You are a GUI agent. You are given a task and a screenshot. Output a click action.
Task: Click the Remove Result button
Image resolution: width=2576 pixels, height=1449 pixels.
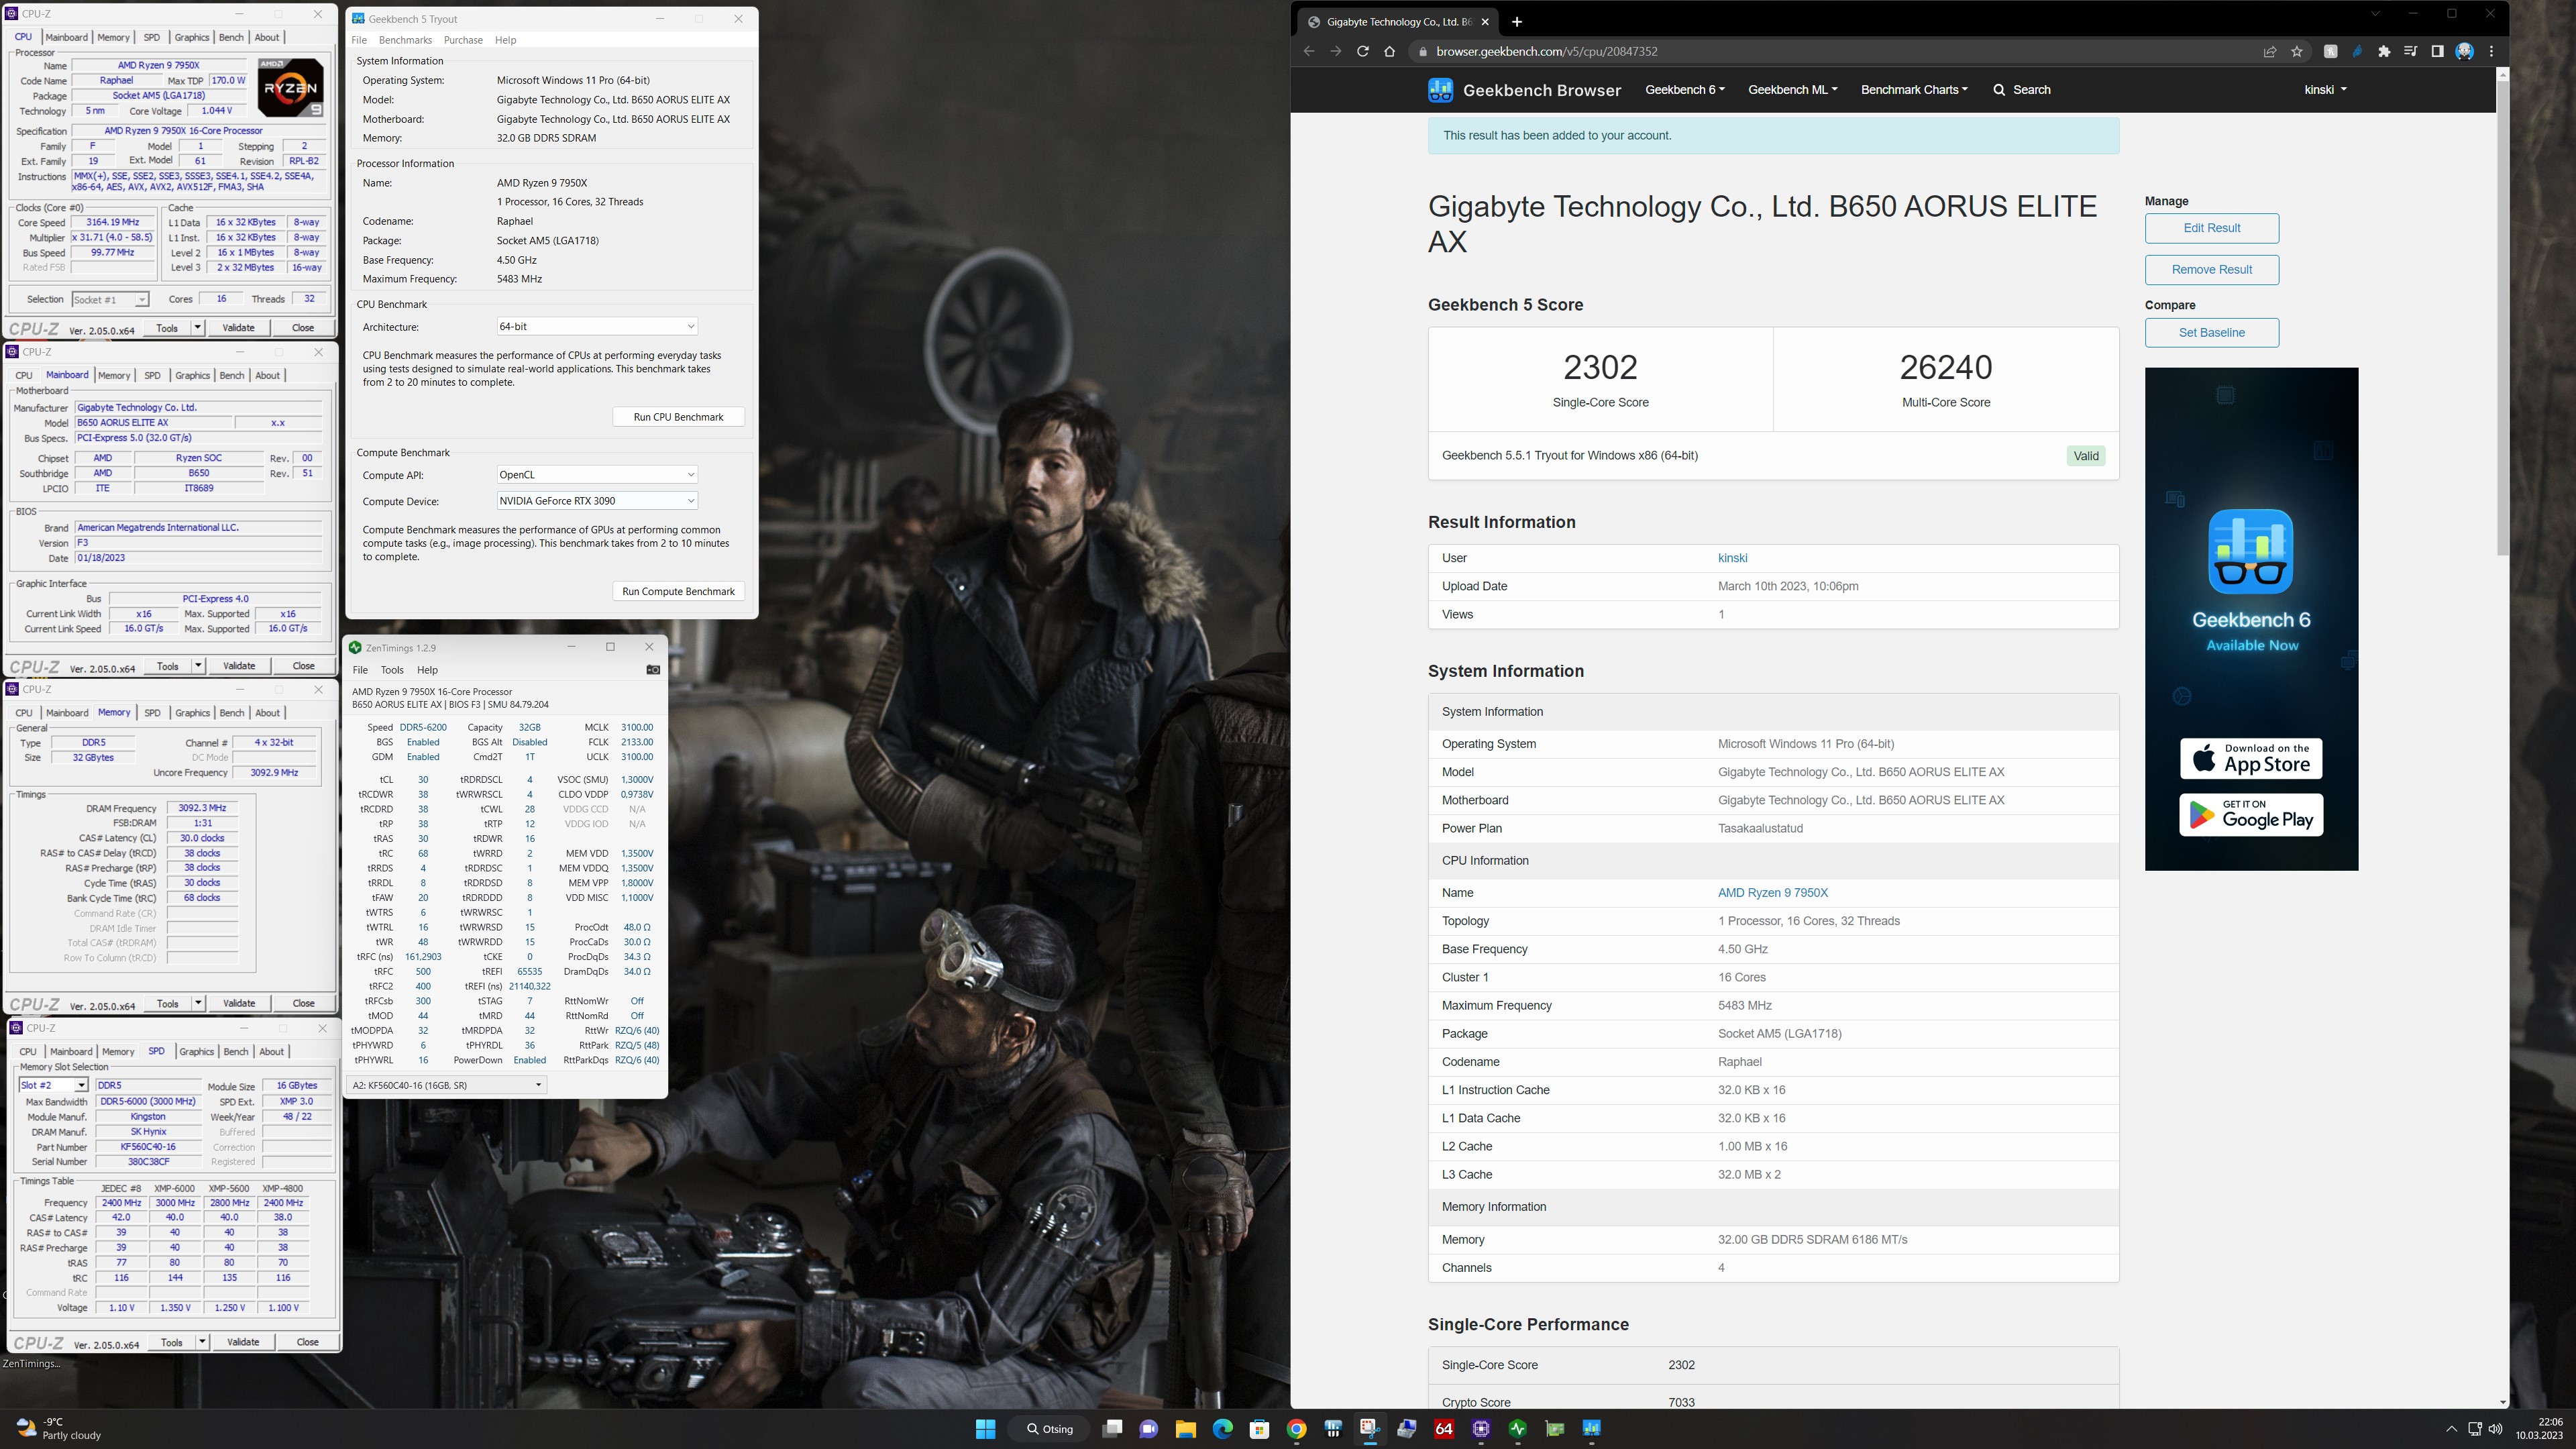[x=2212, y=270]
